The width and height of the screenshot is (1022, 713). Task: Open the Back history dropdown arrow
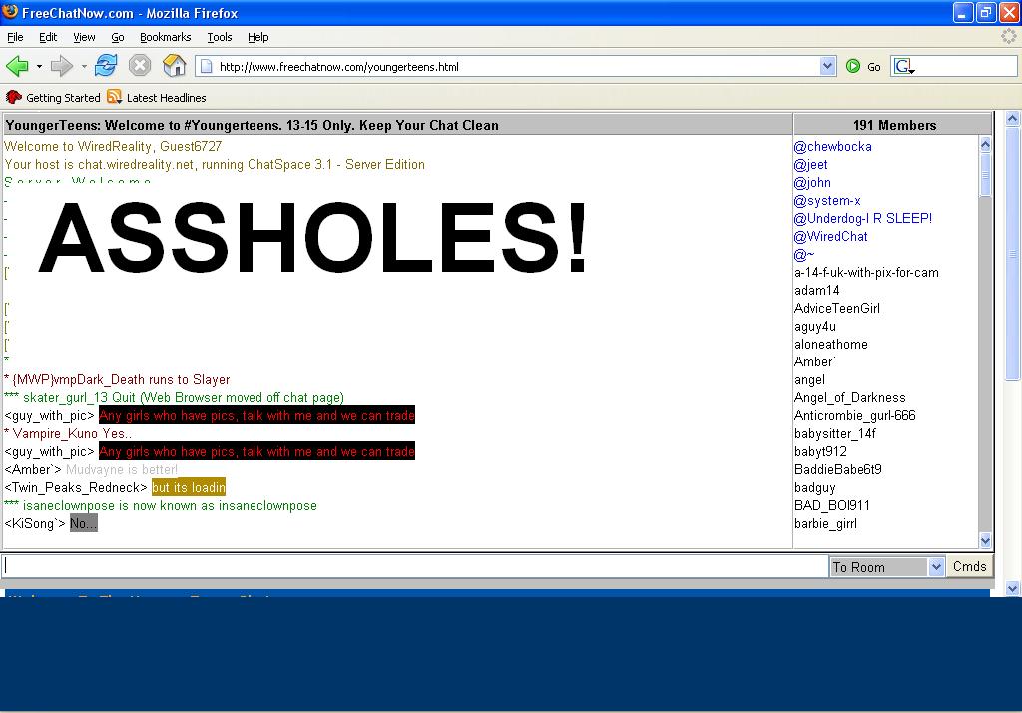[x=39, y=67]
